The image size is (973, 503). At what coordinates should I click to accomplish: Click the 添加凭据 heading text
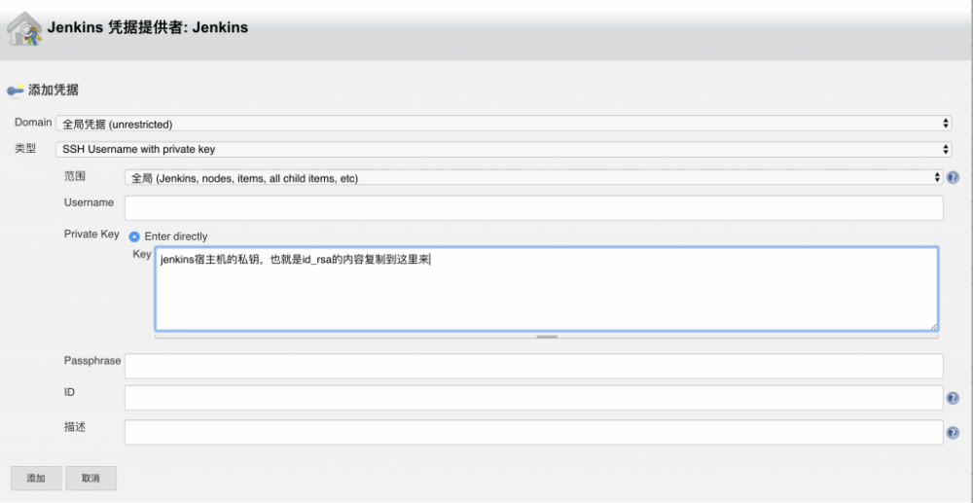click(54, 90)
